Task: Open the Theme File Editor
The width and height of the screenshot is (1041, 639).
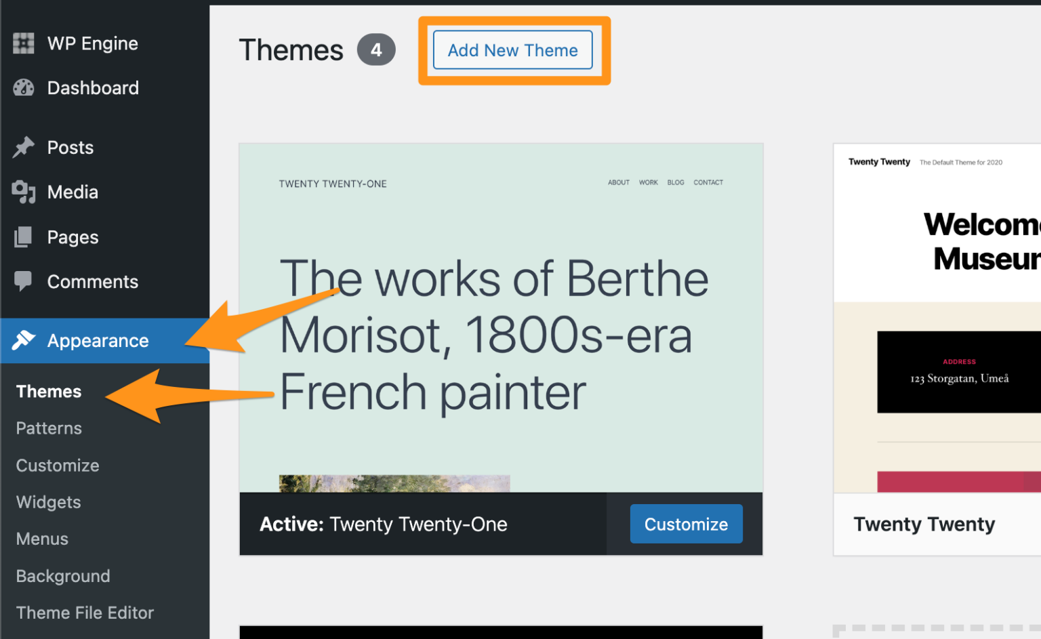Action: [x=85, y=613]
